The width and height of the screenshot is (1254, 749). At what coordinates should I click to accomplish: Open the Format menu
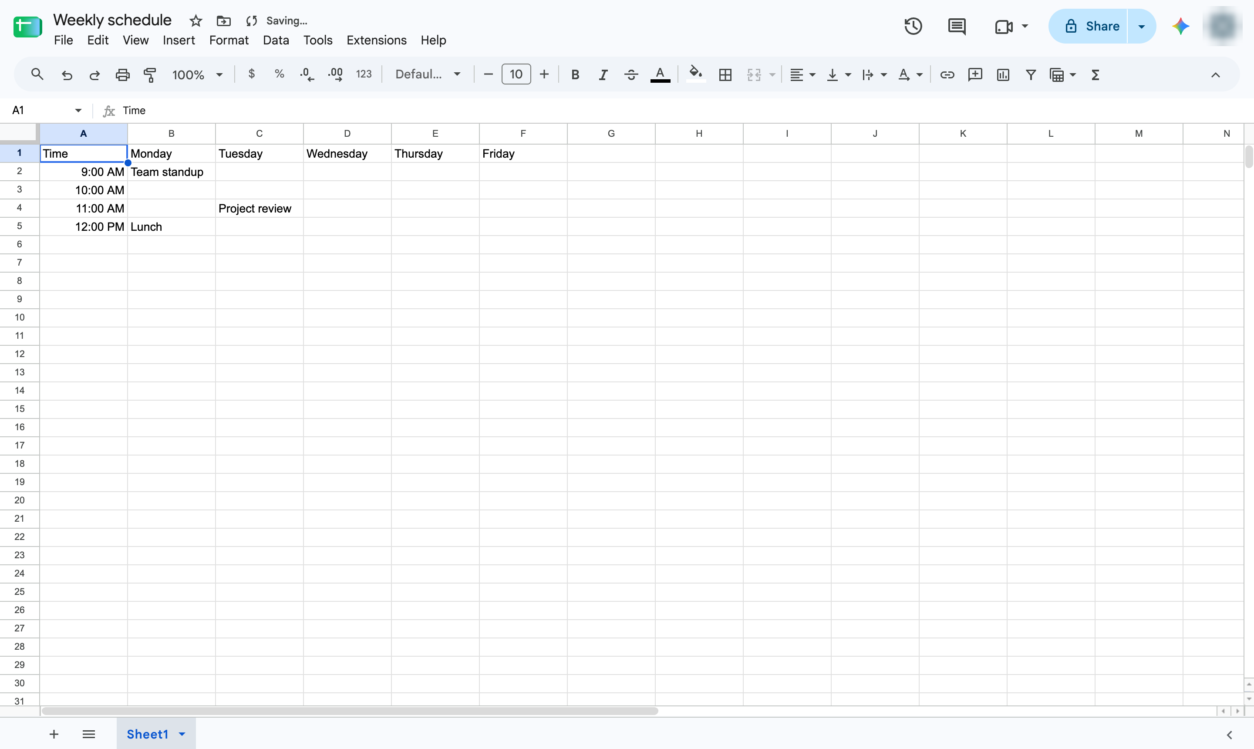point(229,40)
